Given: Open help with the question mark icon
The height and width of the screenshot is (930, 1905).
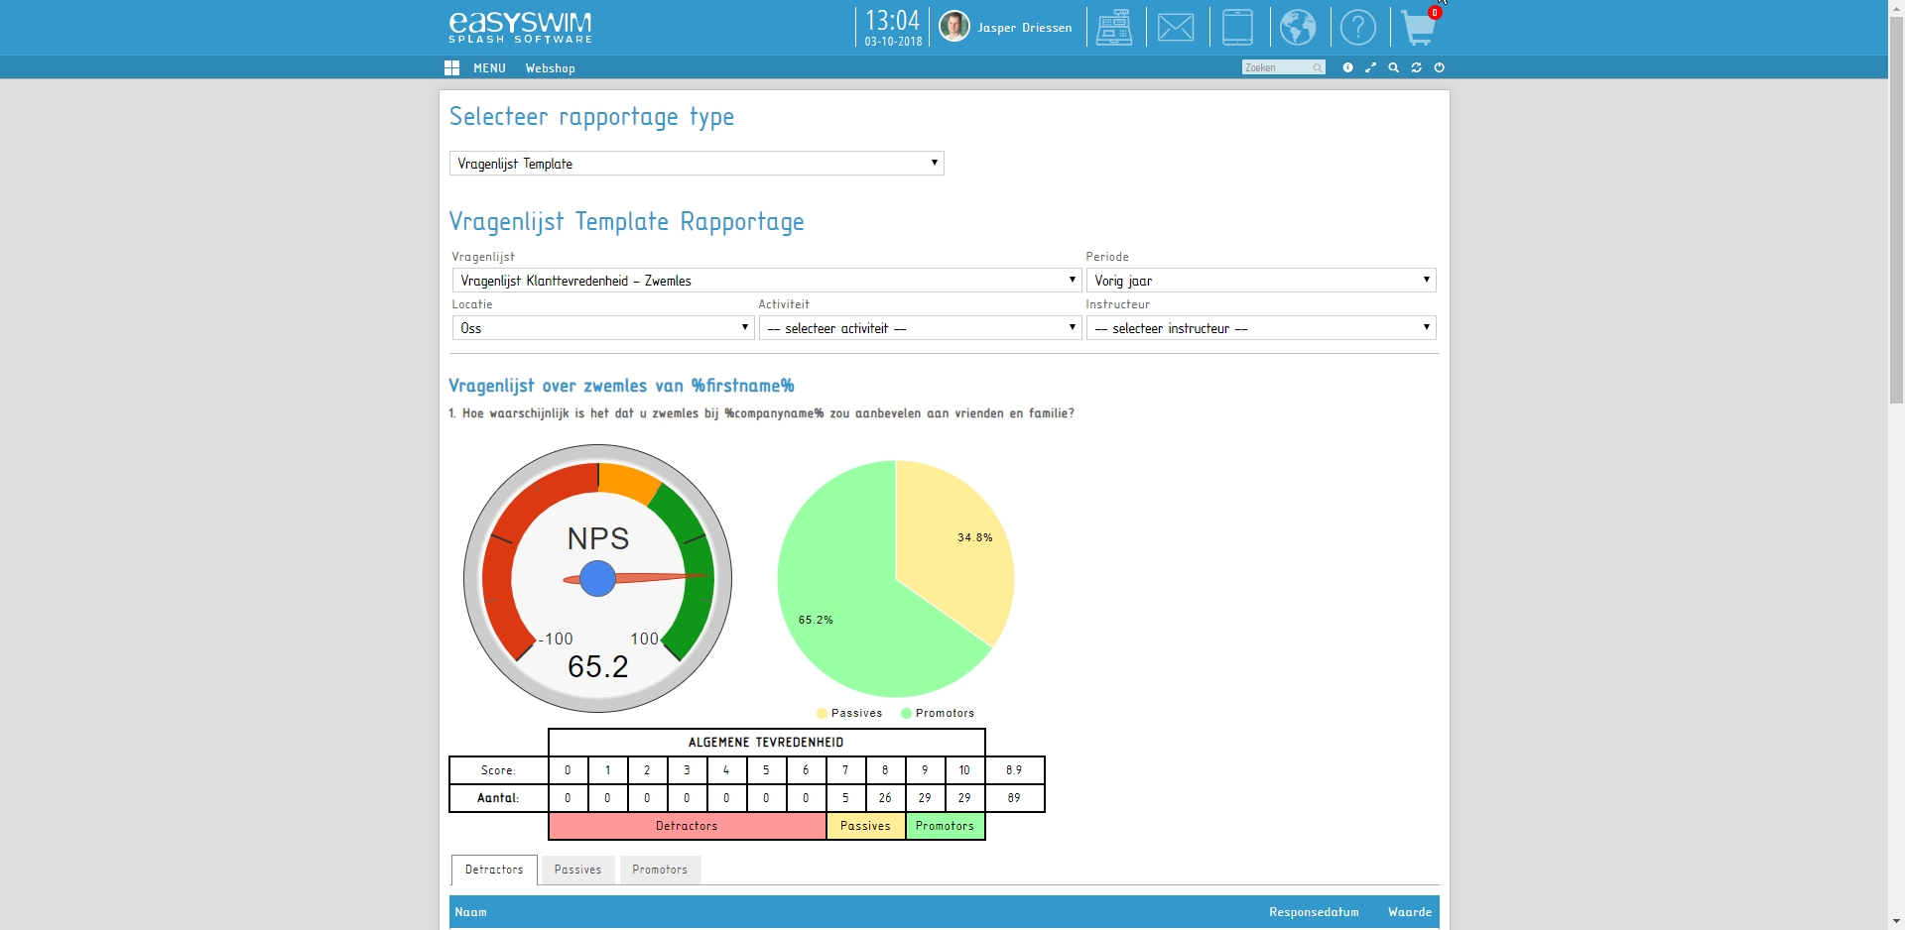Looking at the screenshot, I should pyautogui.click(x=1357, y=27).
